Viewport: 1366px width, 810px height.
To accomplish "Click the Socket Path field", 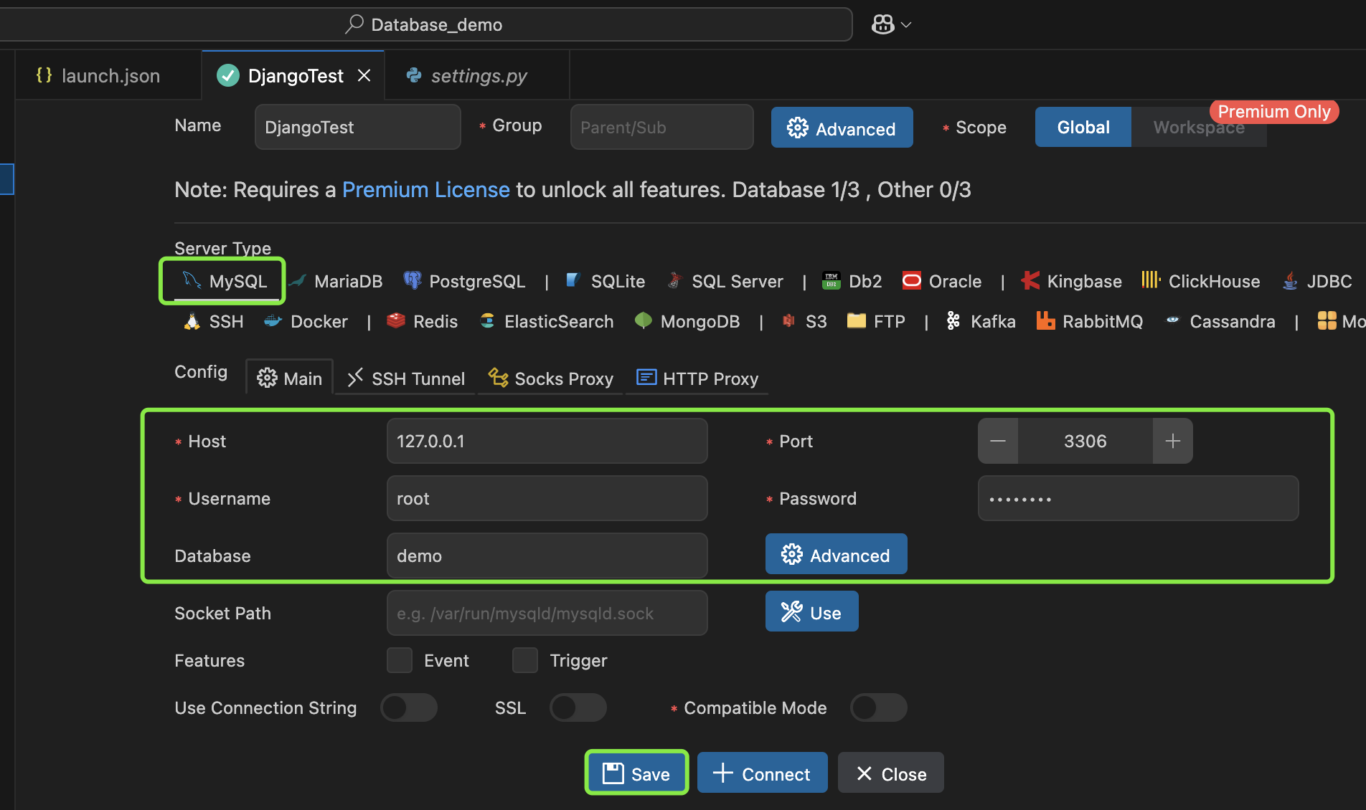I will 547,613.
